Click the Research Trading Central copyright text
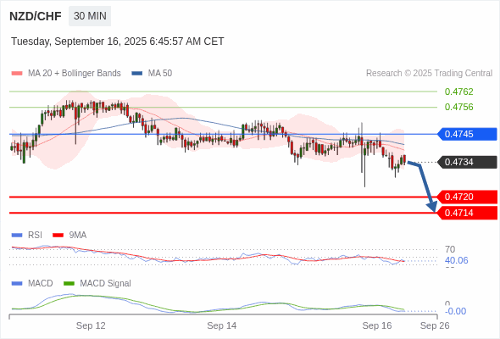This screenshot has width=500, height=339. (429, 74)
